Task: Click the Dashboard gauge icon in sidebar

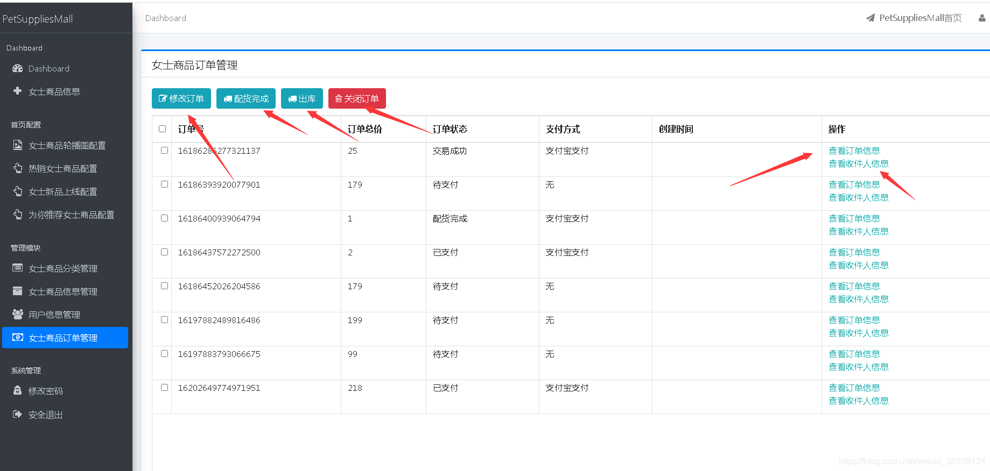Action: [x=18, y=68]
